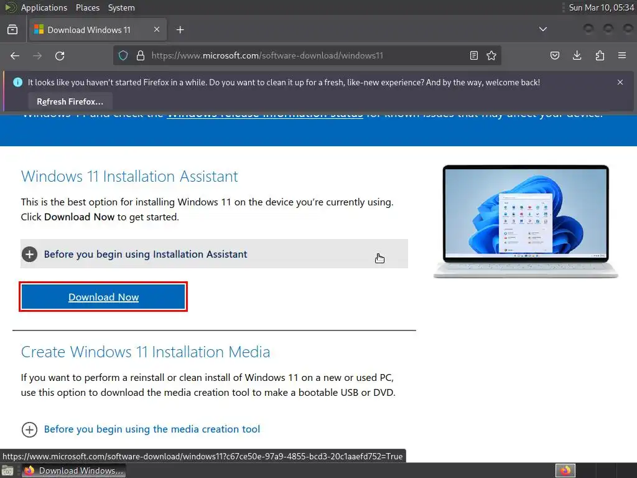Open tracking protection shield icon
Image resolution: width=637 pixels, height=478 pixels.
pos(123,55)
